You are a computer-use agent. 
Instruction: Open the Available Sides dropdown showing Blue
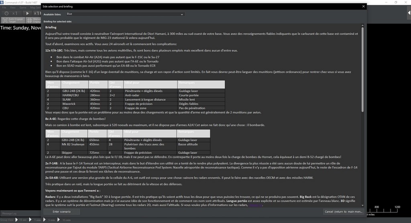click(125, 14)
